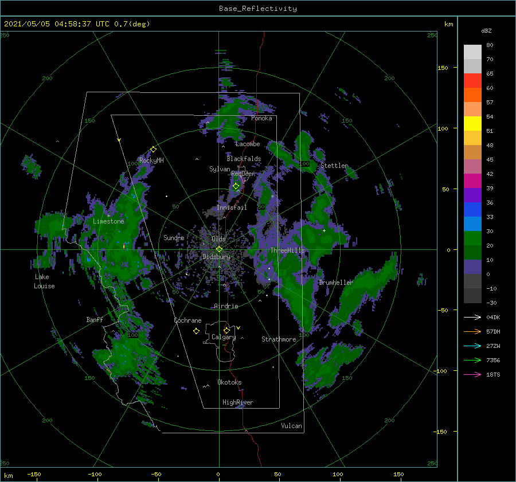The image size is (516, 482).
Task: Select the yellow diamond marker under RedDeer
Action: [236, 186]
